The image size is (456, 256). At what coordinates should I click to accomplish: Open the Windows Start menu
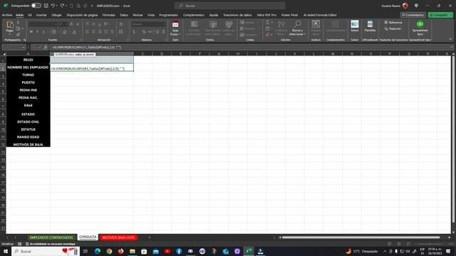pyautogui.click(x=6, y=251)
